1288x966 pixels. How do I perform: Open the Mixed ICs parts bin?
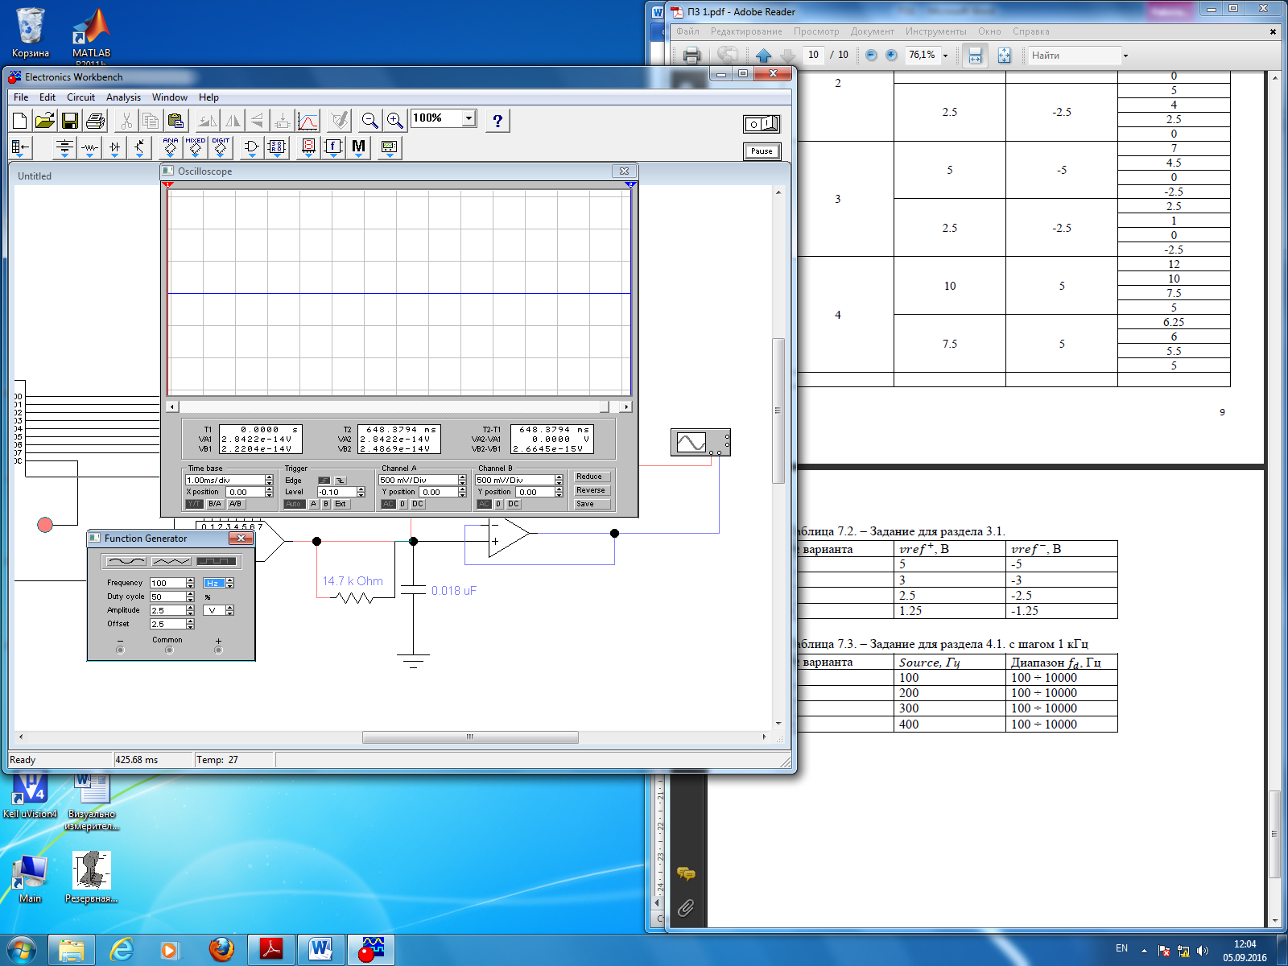point(196,147)
